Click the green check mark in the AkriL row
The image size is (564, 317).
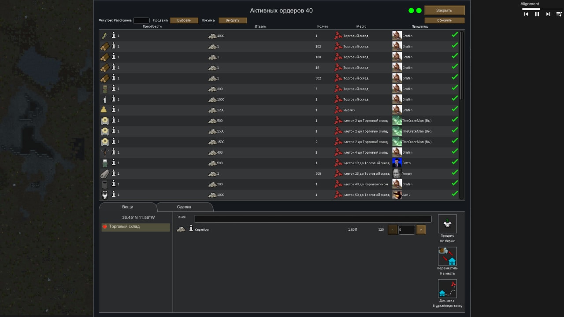pos(455,194)
